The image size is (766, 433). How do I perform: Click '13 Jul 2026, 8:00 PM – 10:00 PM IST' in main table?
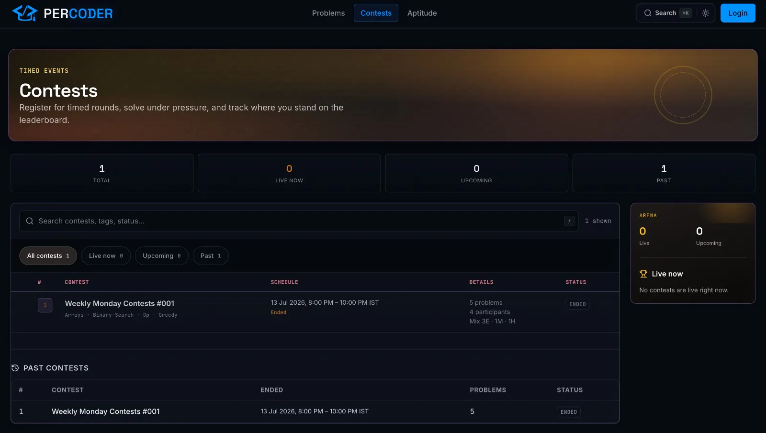[x=325, y=303]
